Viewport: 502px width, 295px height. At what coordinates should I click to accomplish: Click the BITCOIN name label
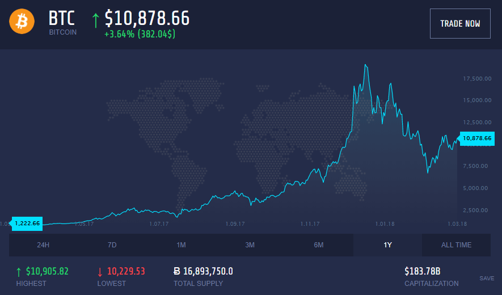coord(63,32)
